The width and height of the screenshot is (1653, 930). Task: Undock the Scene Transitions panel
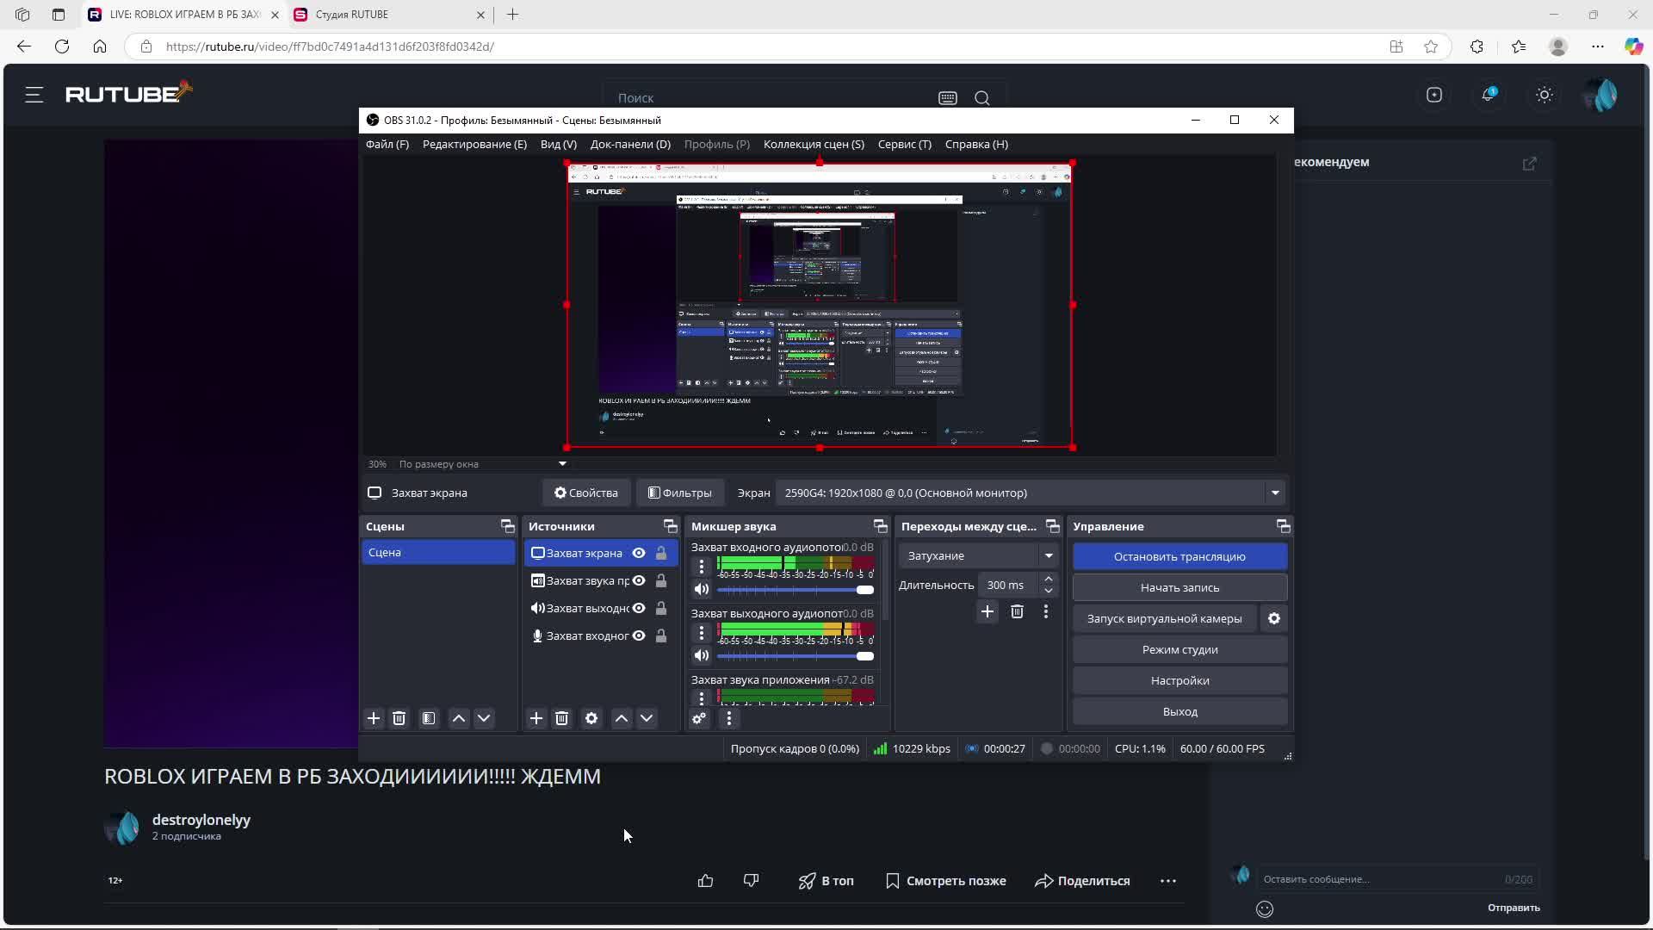pos(1052,526)
